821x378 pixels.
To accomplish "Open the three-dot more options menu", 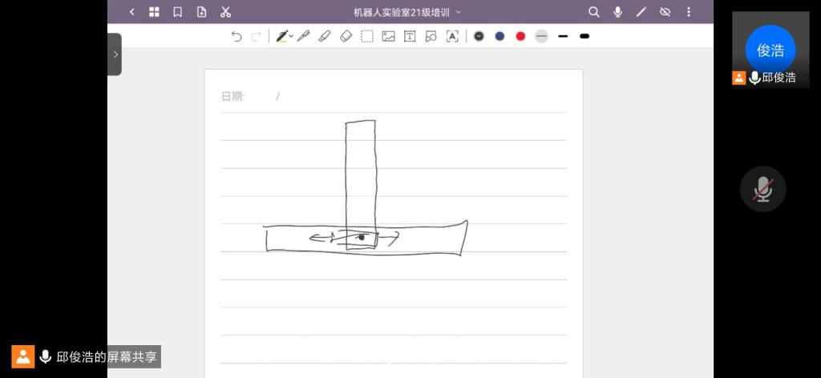I will click(689, 12).
